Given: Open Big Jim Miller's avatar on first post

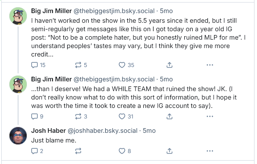Looking at the screenshot, I should pyautogui.click(x=18, y=16).
